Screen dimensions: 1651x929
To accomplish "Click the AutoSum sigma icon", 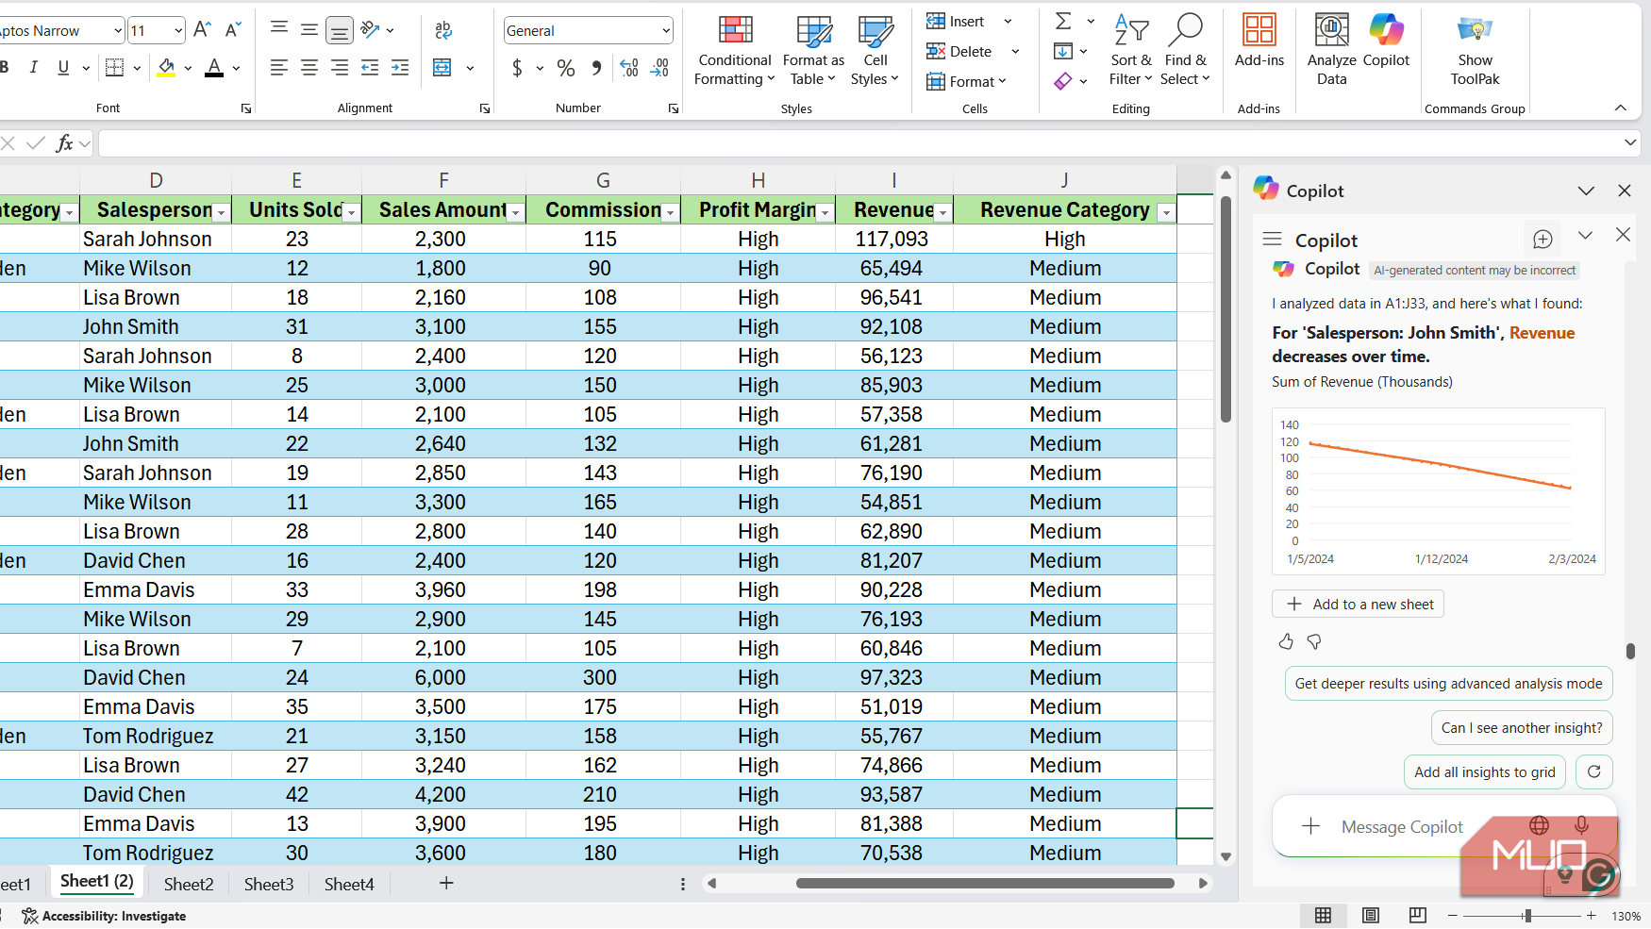I will pyautogui.click(x=1063, y=21).
